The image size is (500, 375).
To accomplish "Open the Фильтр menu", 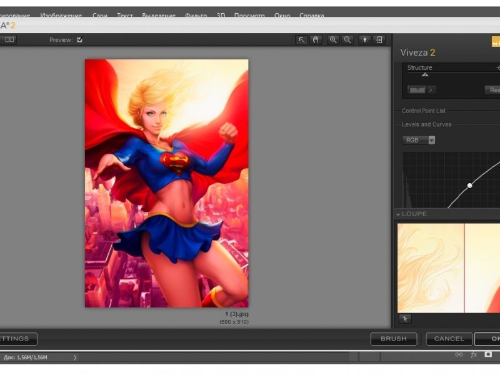I will point(196,15).
